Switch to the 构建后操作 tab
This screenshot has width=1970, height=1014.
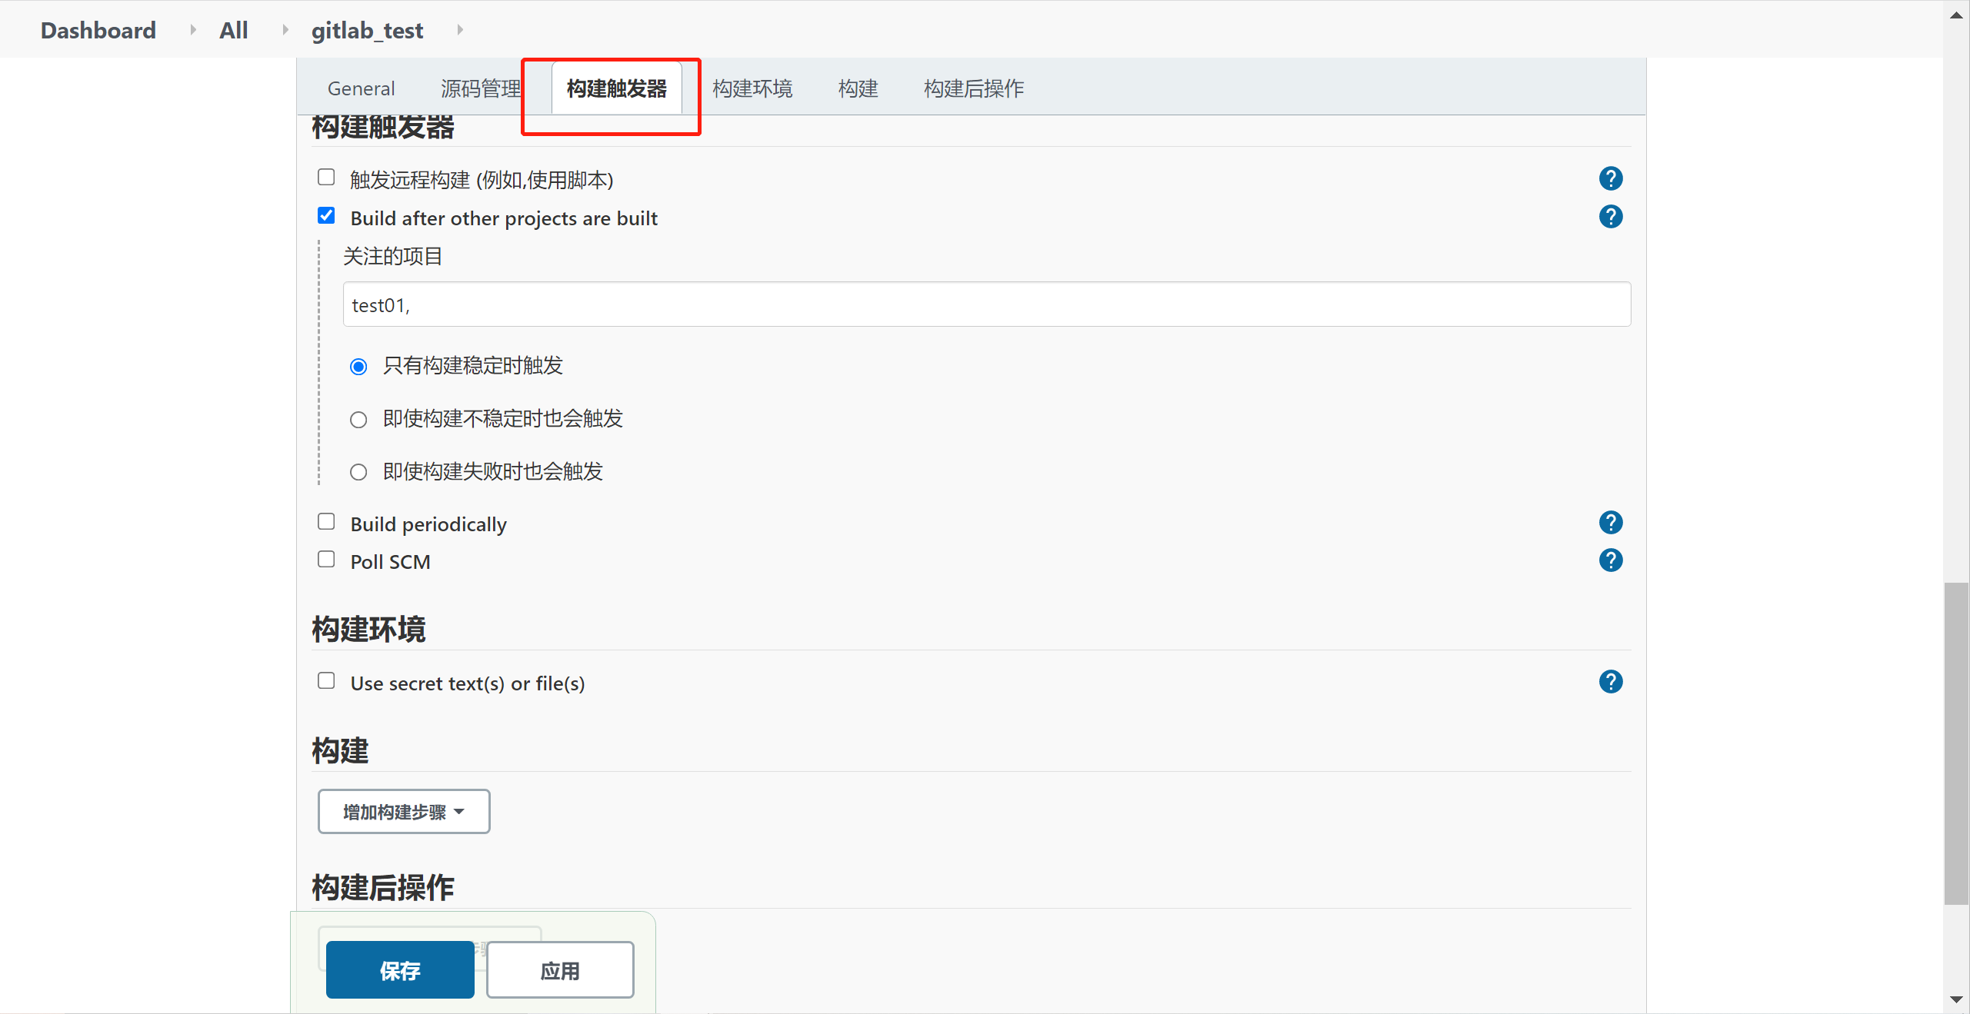(x=973, y=88)
